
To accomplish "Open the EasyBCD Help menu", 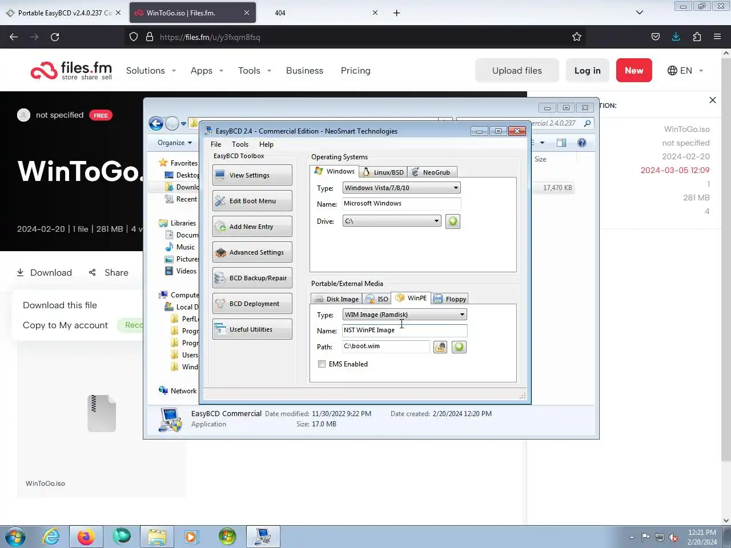I will click(x=266, y=144).
